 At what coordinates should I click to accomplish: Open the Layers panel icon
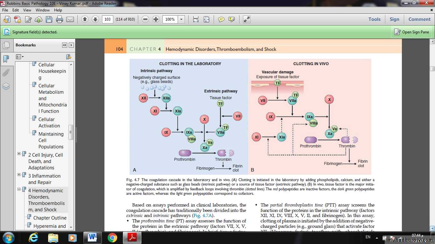(x=6, y=86)
